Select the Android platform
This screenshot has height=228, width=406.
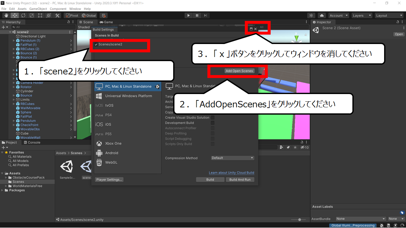point(128,153)
